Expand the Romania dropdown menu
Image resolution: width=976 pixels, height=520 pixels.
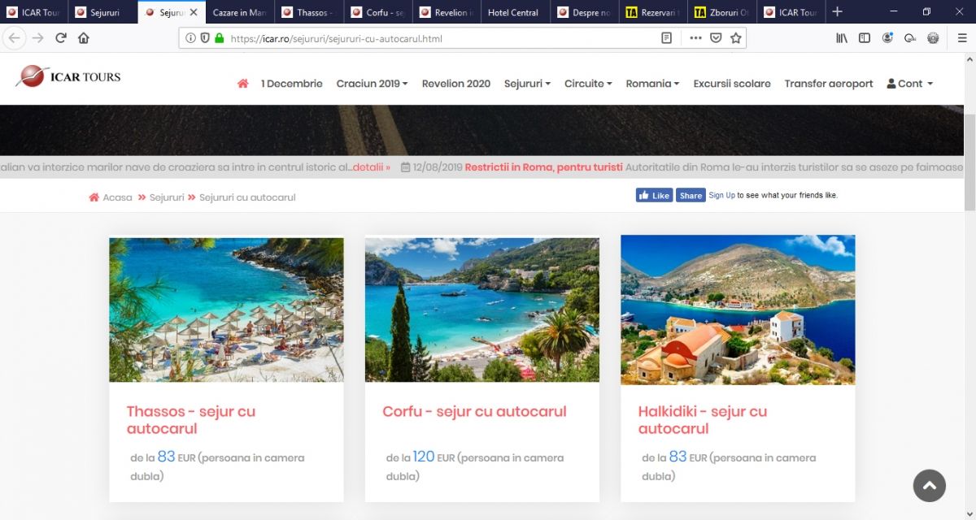(652, 84)
